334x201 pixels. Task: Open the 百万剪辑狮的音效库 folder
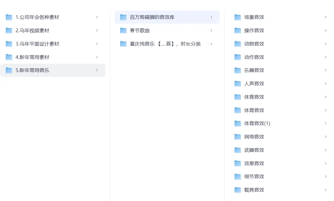[152, 17]
